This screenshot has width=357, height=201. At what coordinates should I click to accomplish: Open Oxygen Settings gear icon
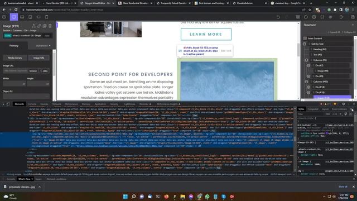(314, 17)
